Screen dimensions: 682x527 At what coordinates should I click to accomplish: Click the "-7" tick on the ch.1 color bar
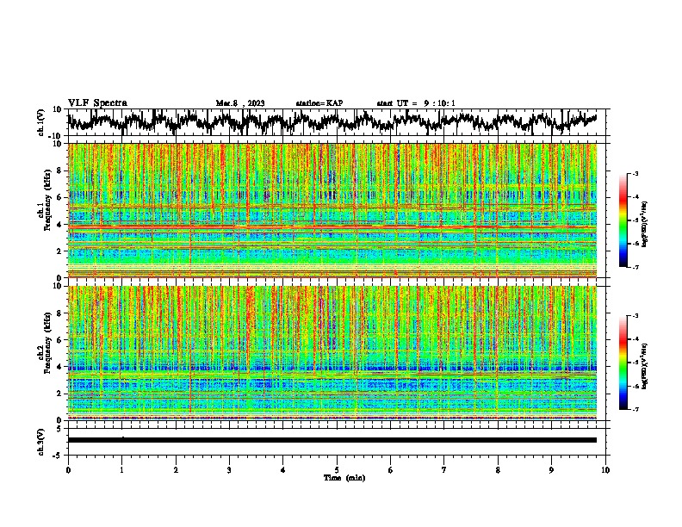point(635,267)
